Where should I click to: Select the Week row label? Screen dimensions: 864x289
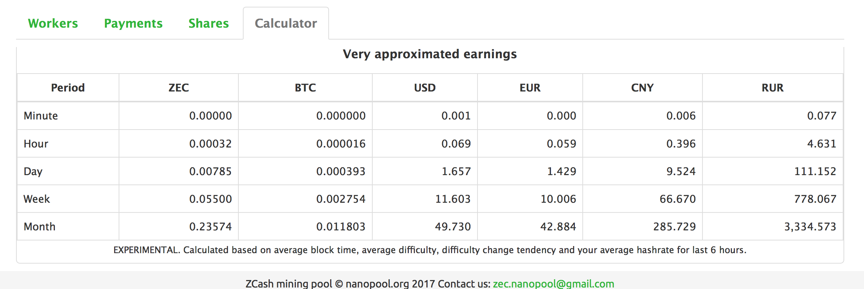[37, 199]
